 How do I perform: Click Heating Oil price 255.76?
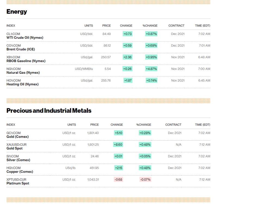[x=106, y=80]
